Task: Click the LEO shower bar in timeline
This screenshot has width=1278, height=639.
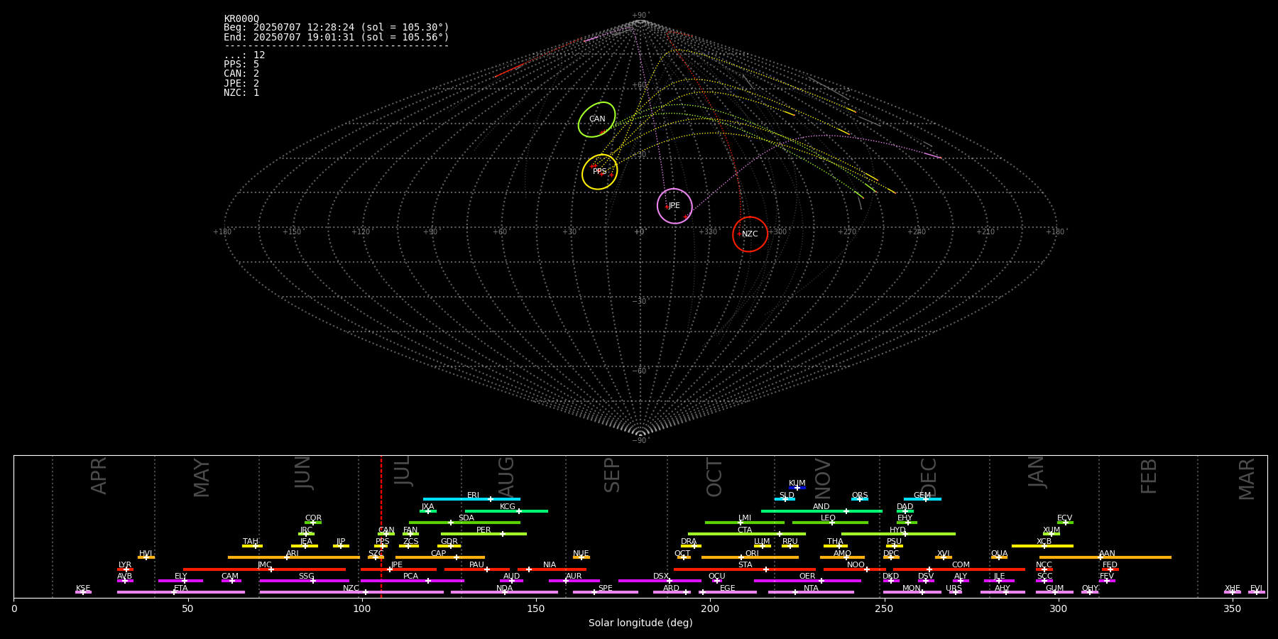Action: tap(830, 523)
